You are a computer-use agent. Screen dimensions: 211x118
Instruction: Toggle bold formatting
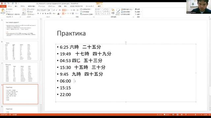point(38,13)
